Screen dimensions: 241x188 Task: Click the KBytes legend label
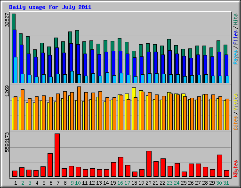pyautogui.click(x=236, y=169)
